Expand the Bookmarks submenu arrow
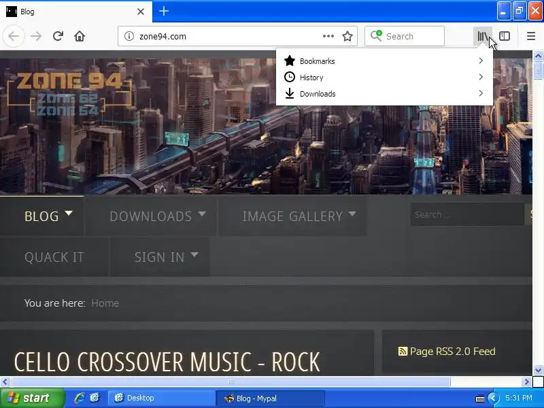The width and height of the screenshot is (544, 408). coord(481,61)
